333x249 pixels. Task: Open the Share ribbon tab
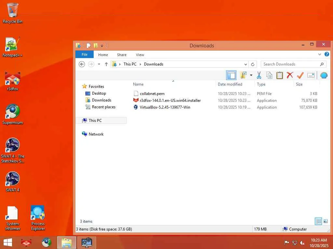[x=122, y=54]
